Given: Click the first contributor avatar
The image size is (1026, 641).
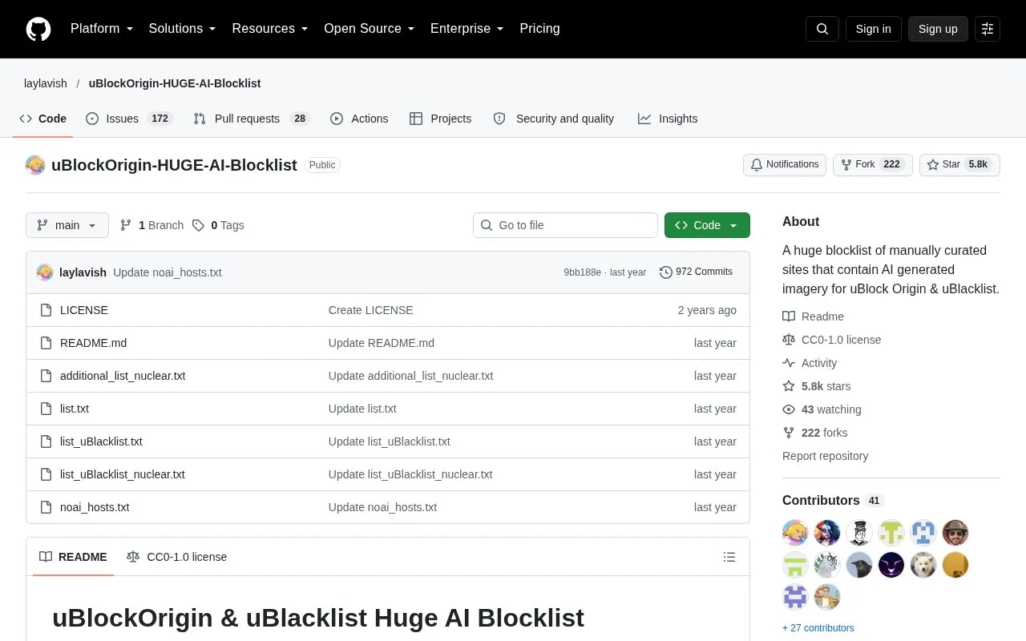Looking at the screenshot, I should pos(795,533).
